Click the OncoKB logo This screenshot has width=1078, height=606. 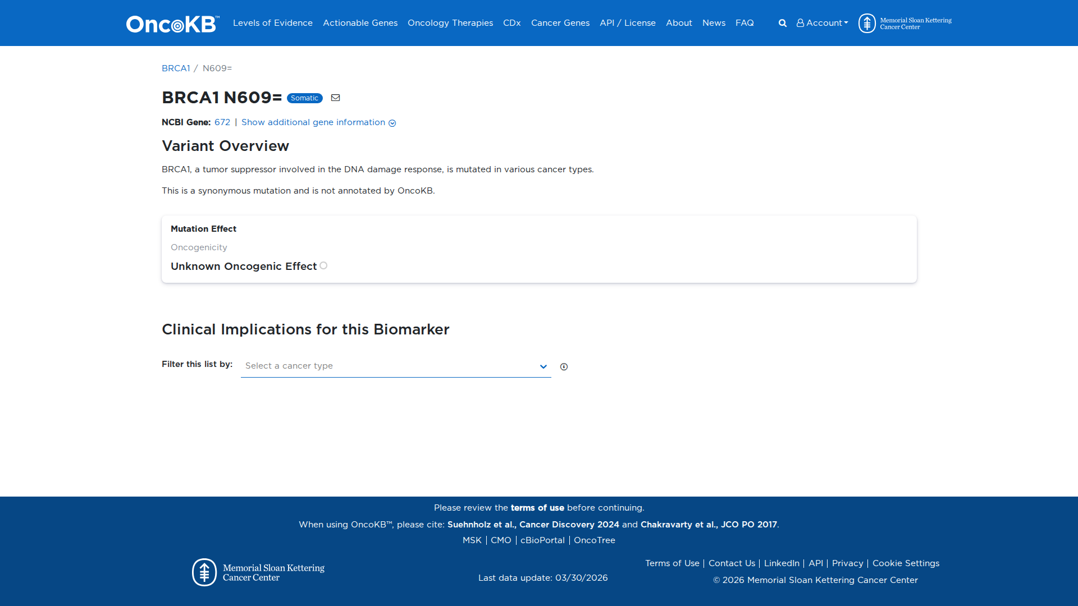(171, 23)
